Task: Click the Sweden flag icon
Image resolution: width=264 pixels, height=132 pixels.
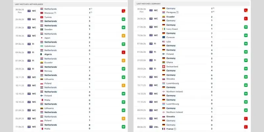Action: click(42, 29)
